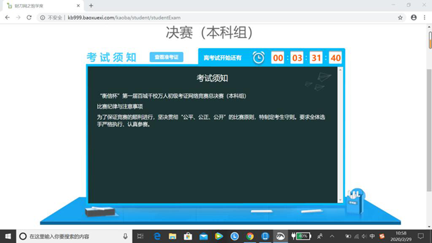432x243 pixels.
Task: Click the 查看准考证 button
Action: (167, 57)
